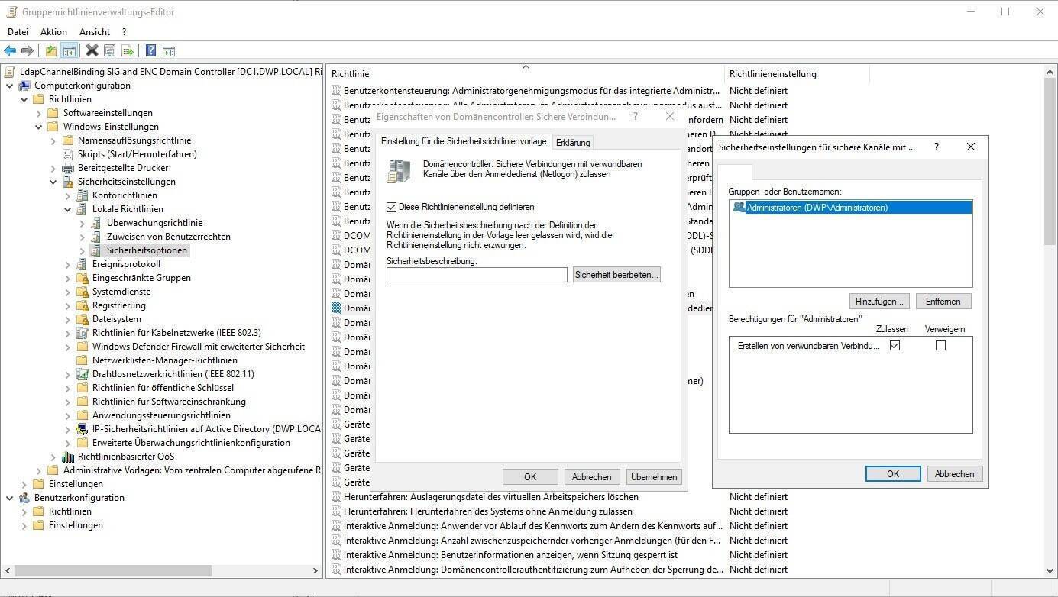
Task: Click the blue Back arrow in toolbar
Action: pyautogui.click(x=10, y=51)
